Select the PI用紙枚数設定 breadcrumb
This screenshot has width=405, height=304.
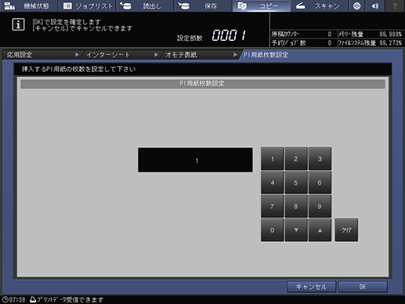(x=266, y=55)
